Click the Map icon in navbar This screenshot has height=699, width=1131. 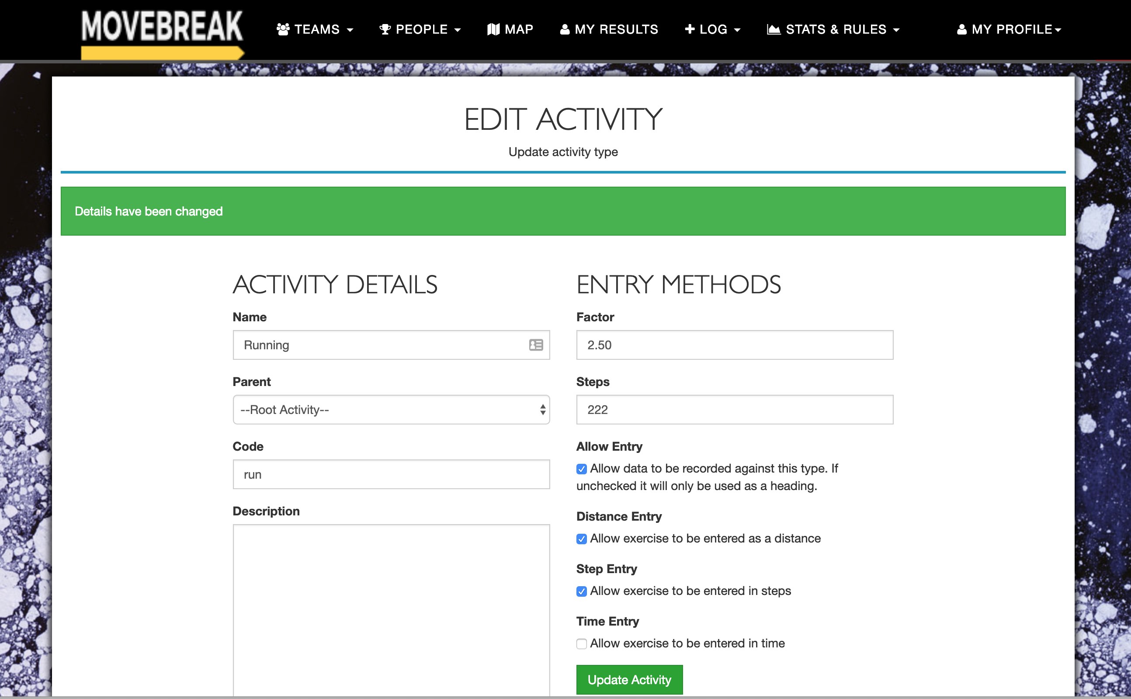(x=493, y=30)
